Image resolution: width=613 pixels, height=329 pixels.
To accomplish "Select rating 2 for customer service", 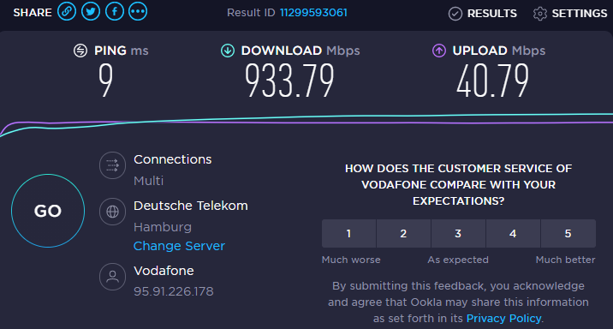I will pos(403,234).
